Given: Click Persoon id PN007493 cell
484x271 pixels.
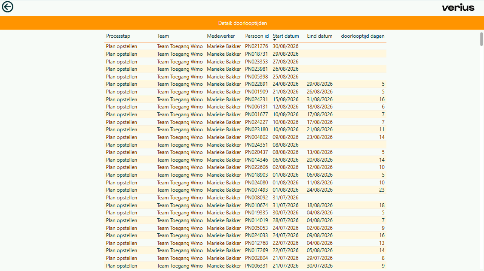Looking at the screenshot, I should [x=257, y=190].
